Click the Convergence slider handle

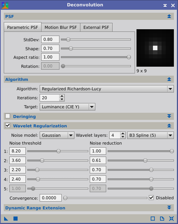pos(65,198)
